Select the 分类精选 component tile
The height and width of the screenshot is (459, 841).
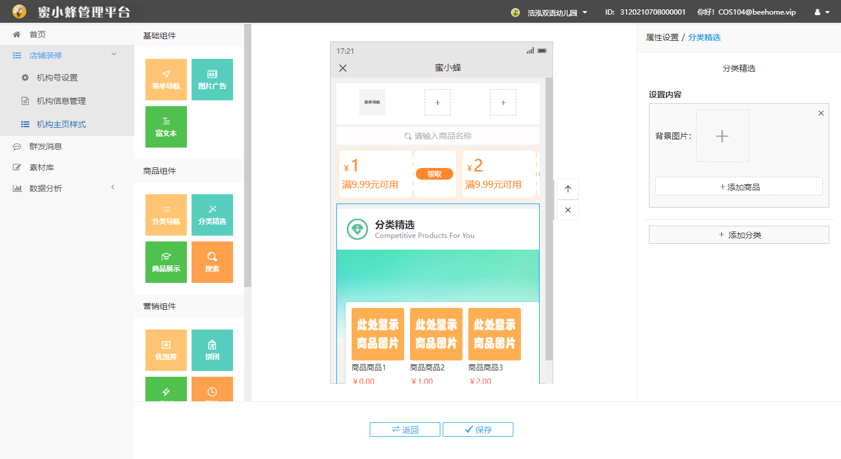pos(212,215)
